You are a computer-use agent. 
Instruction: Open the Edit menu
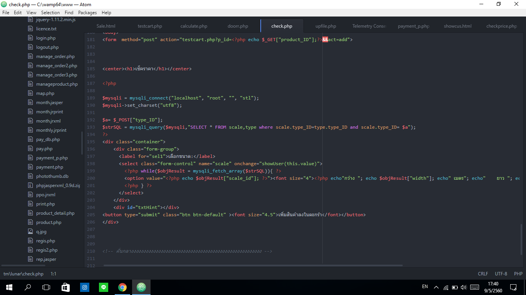pyautogui.click(x=18, y=13)
